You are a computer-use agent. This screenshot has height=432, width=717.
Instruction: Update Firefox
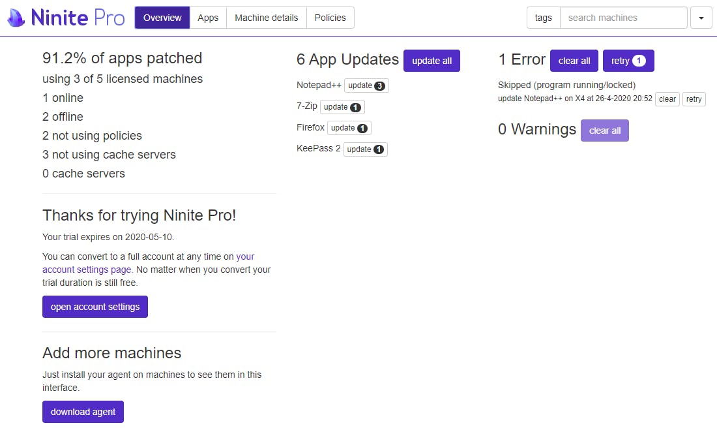[x=349, y=128]
